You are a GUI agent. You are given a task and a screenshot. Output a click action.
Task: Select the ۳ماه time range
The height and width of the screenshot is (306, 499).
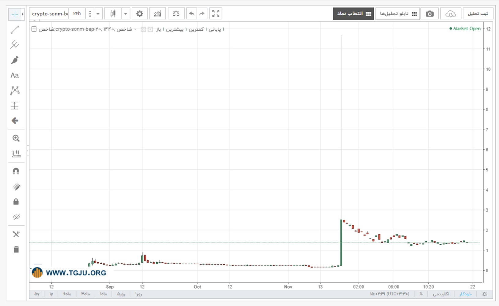coord(85,294)
